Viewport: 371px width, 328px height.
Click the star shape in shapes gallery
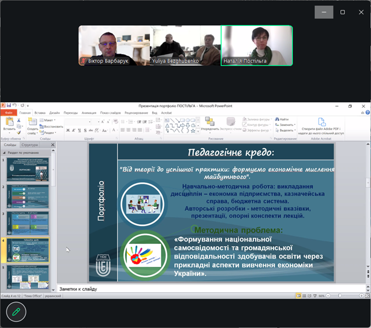click(193, 131)
